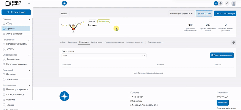Click the Справочники icon
The image size is (241, 110).
coord(4,59)
